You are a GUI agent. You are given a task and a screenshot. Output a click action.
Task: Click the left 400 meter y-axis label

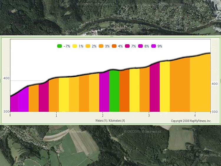(x=6, y=78)
